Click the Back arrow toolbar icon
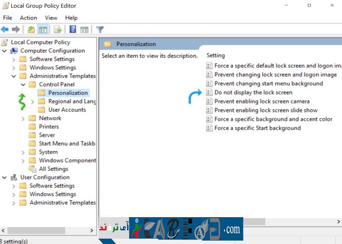Image resolution: width=342 pixels, height=244 pixels. [x=5, y=29]
